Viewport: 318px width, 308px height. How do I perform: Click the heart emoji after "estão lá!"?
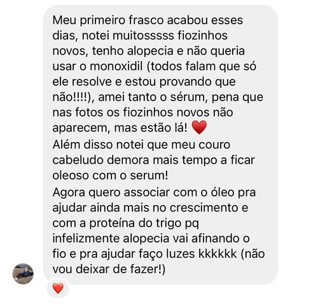[x=199, y=127]
